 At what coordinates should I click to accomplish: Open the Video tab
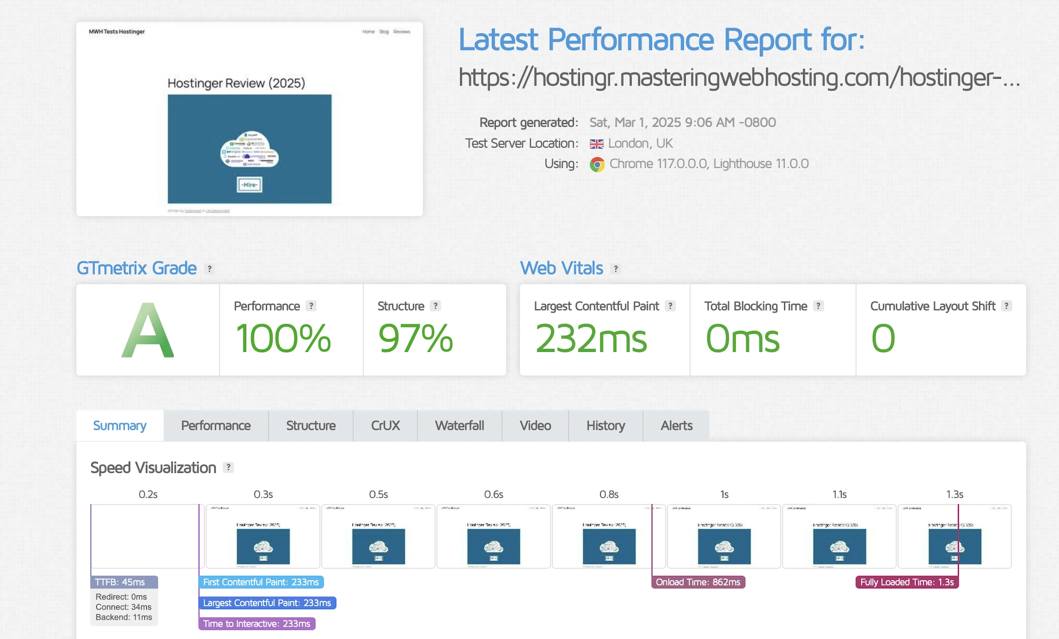click(535, 426)
